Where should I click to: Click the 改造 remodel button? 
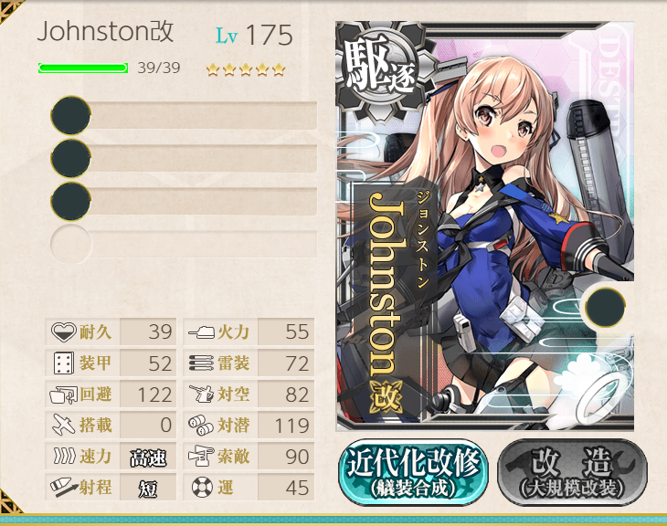click(572, 472)
